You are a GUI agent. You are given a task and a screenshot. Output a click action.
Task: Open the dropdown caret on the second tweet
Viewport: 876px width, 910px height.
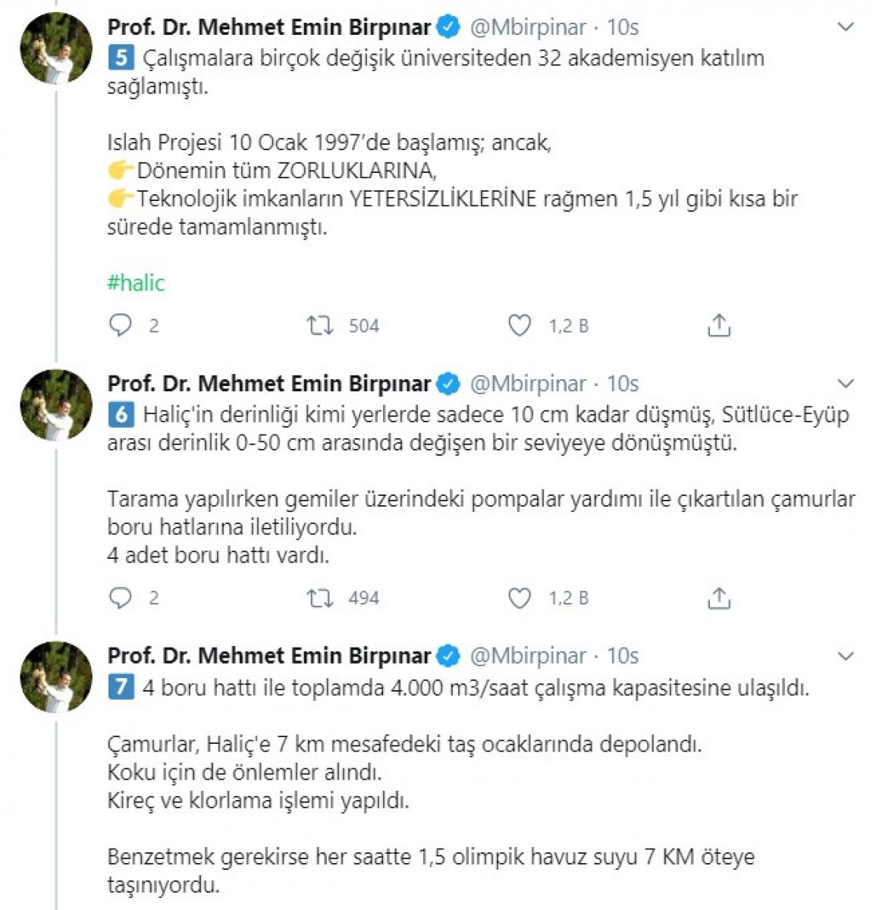846,383
